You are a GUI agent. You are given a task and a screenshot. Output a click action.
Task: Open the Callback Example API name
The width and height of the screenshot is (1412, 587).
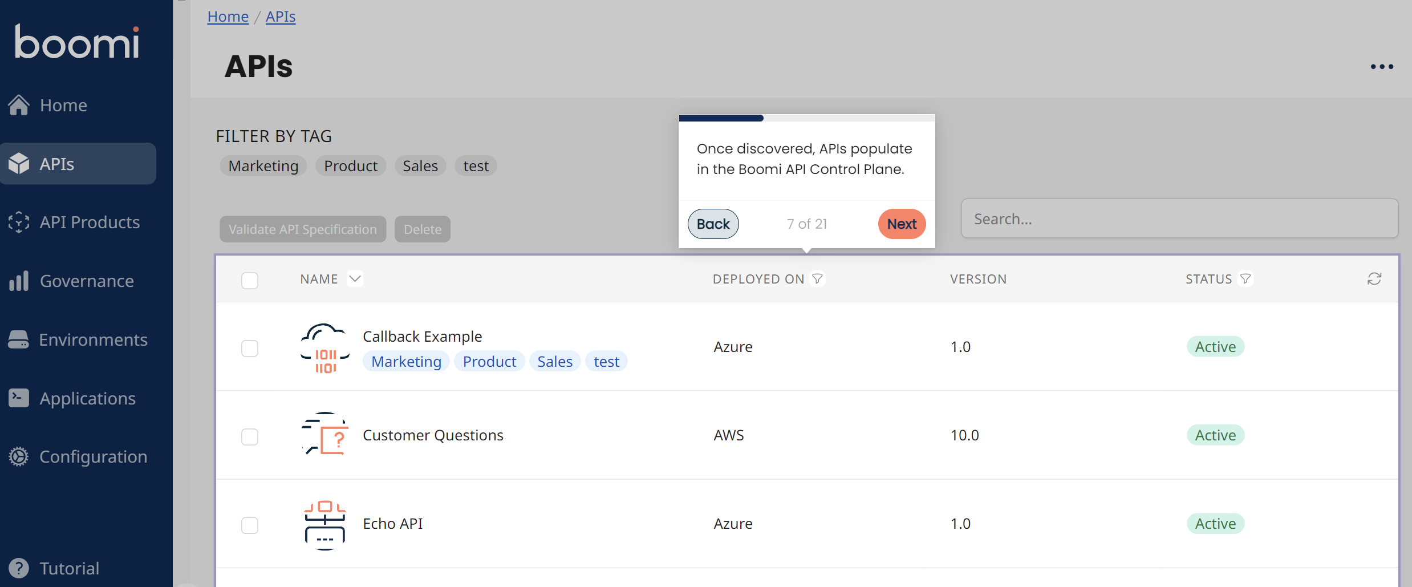pos(423,337)
